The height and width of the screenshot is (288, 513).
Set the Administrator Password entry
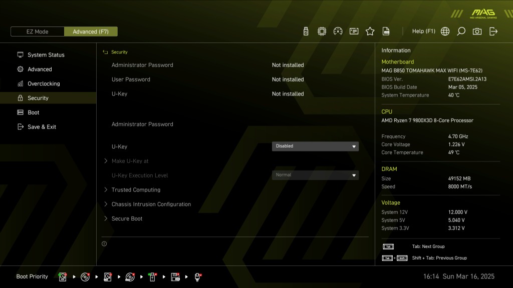pyautogui.click(x=142, y=124)
